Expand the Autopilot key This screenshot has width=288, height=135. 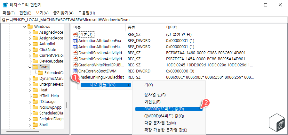[30, 44]
